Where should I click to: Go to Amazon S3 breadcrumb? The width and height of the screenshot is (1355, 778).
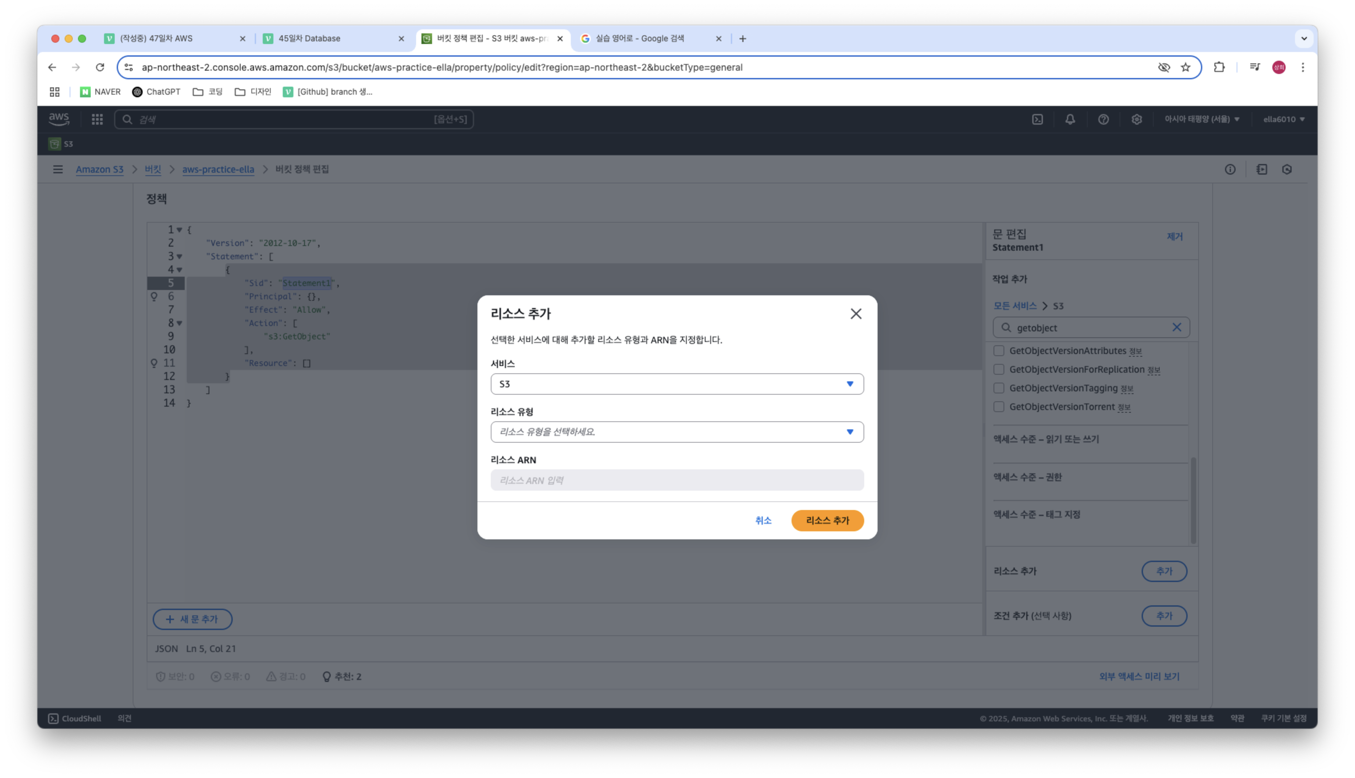99,169
